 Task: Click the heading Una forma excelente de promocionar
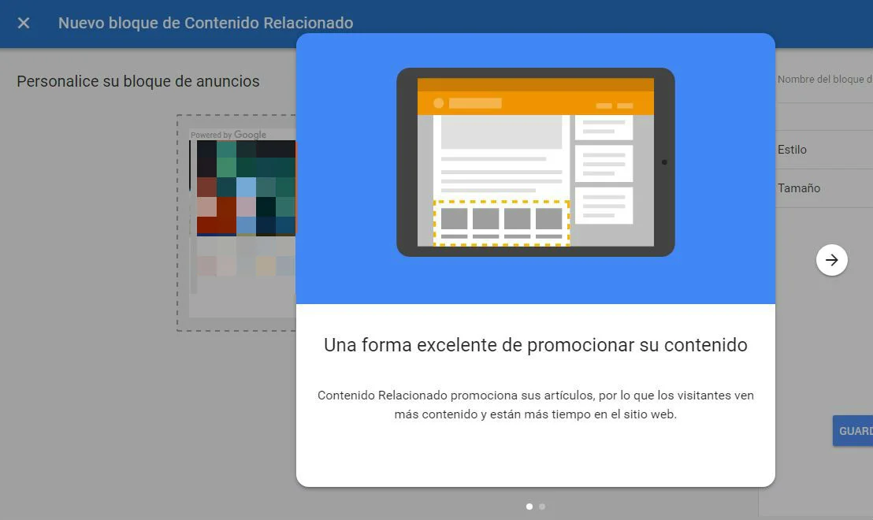535,345
